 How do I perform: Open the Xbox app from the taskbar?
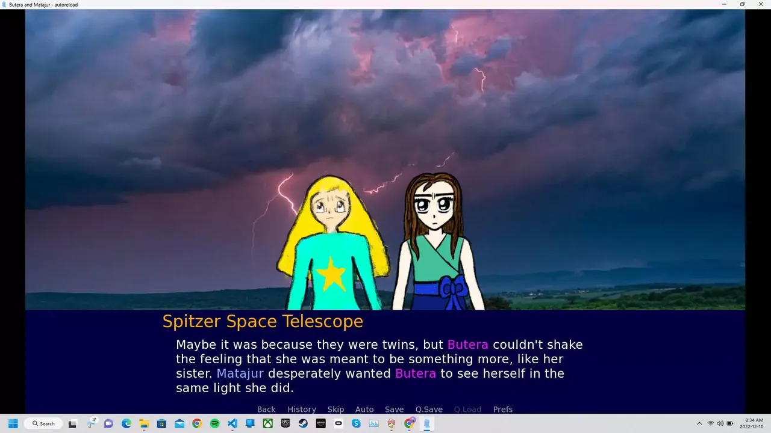[x=268, y=423]
